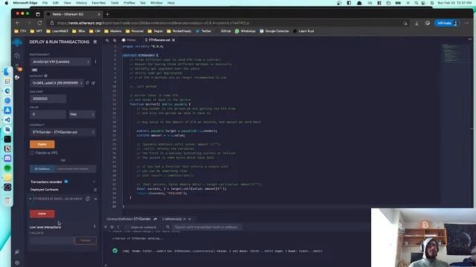Open the Favorites menu in menu bar
Viewport: 476px width, 267px height.
pos(99,3)
